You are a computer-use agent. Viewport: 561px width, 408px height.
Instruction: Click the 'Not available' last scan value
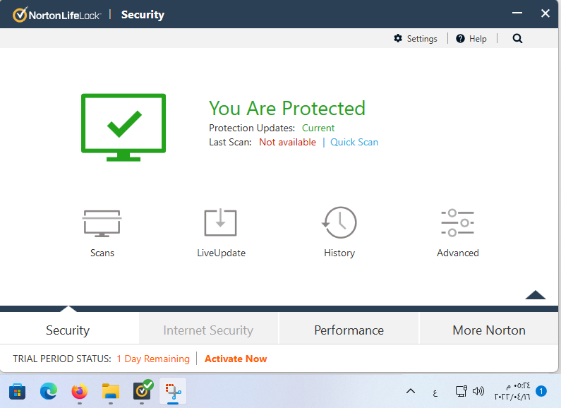[287, 142]
